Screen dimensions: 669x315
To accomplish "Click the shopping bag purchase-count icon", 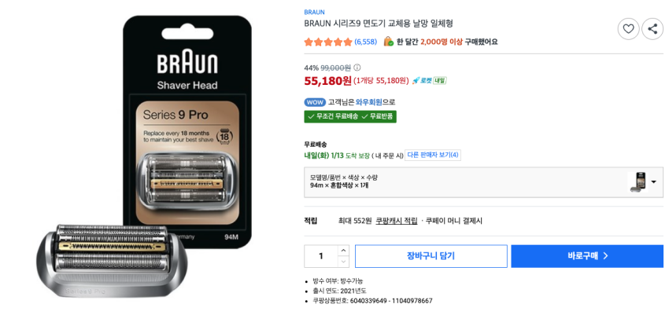I will pos(388,42).
